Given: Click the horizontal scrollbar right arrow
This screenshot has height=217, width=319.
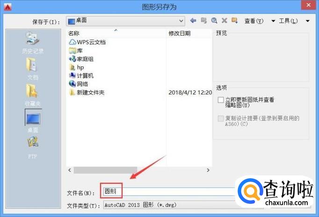Looking at the screenshot, I should point(208,170).
